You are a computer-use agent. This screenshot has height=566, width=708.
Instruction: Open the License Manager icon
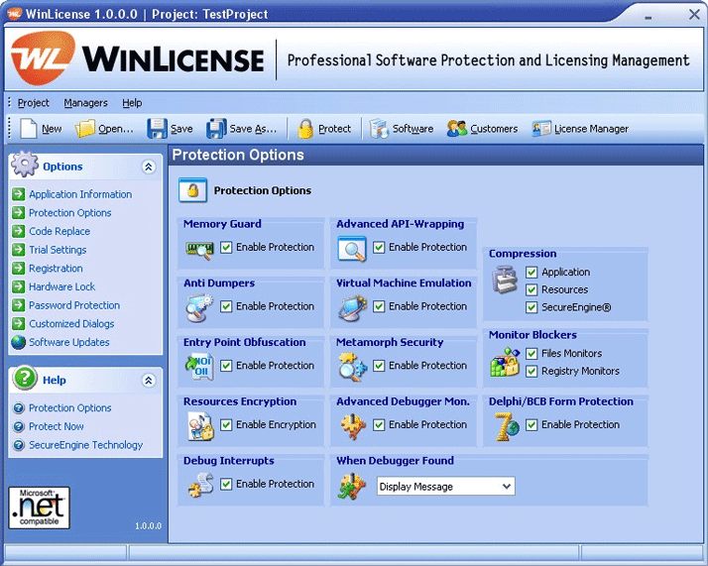pyautogui.click(x=541, y=129)
